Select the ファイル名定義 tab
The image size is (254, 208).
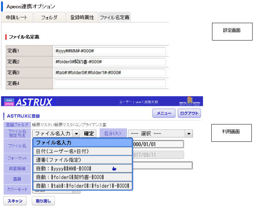pos(115,17)
